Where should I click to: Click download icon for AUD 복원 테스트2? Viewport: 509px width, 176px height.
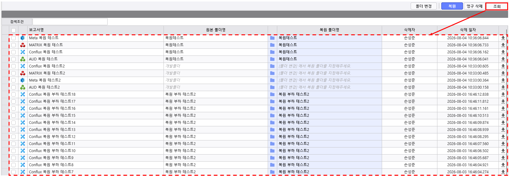[x=503, y=87]
